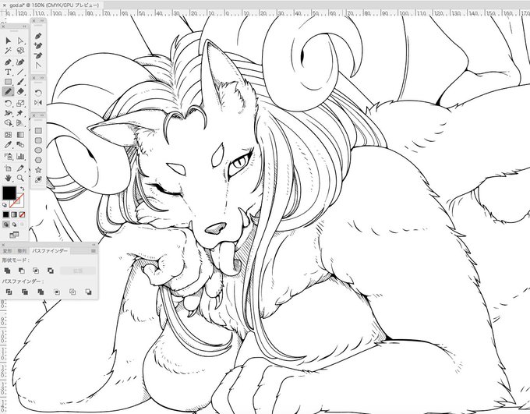
Task: Select the Paintbrush tool
Action: [20, 82]
